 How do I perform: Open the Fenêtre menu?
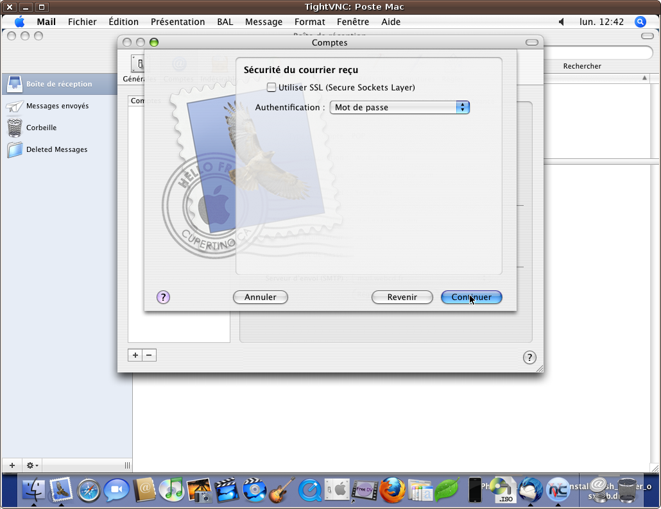pyautogui.click(x=353, y=22)
